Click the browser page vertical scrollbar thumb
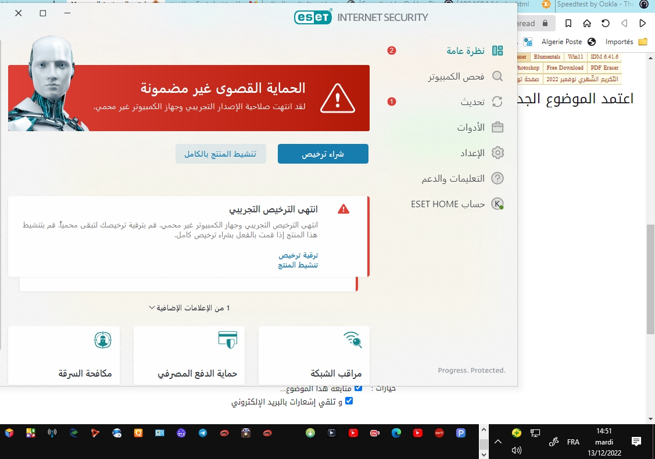655x459 pixels. [650, 279]
